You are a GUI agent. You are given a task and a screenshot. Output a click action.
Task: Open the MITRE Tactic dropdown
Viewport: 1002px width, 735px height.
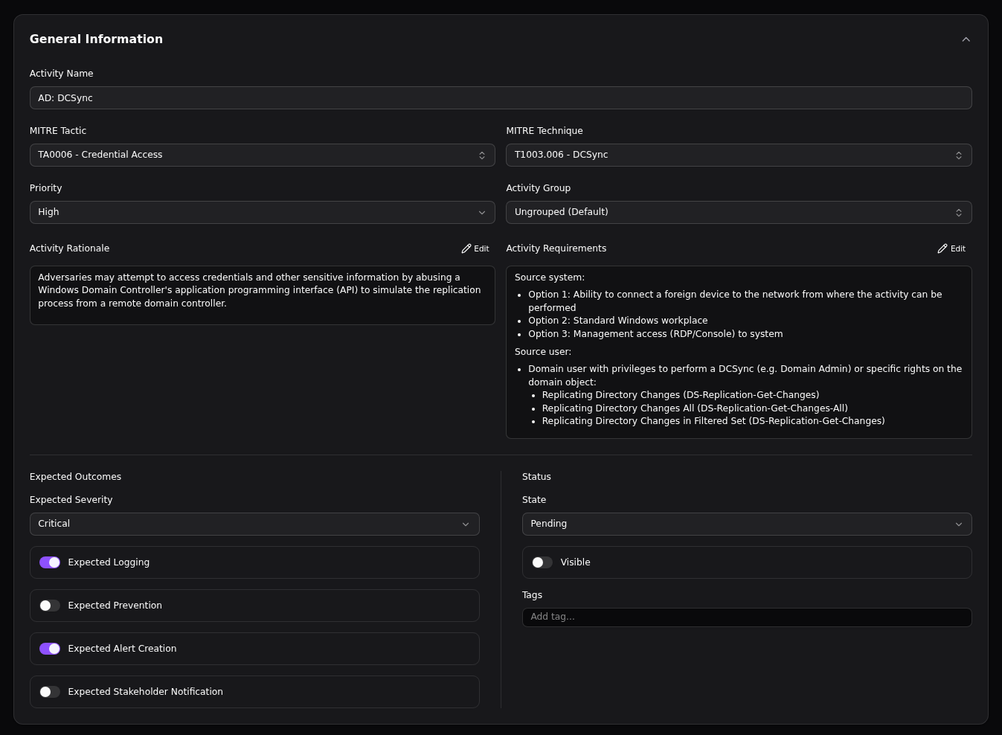262,155
